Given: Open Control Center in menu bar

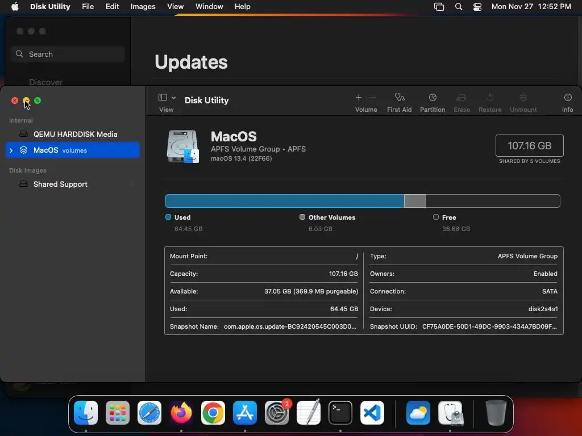Looking at the screenshot, I should tap(477, 7).
